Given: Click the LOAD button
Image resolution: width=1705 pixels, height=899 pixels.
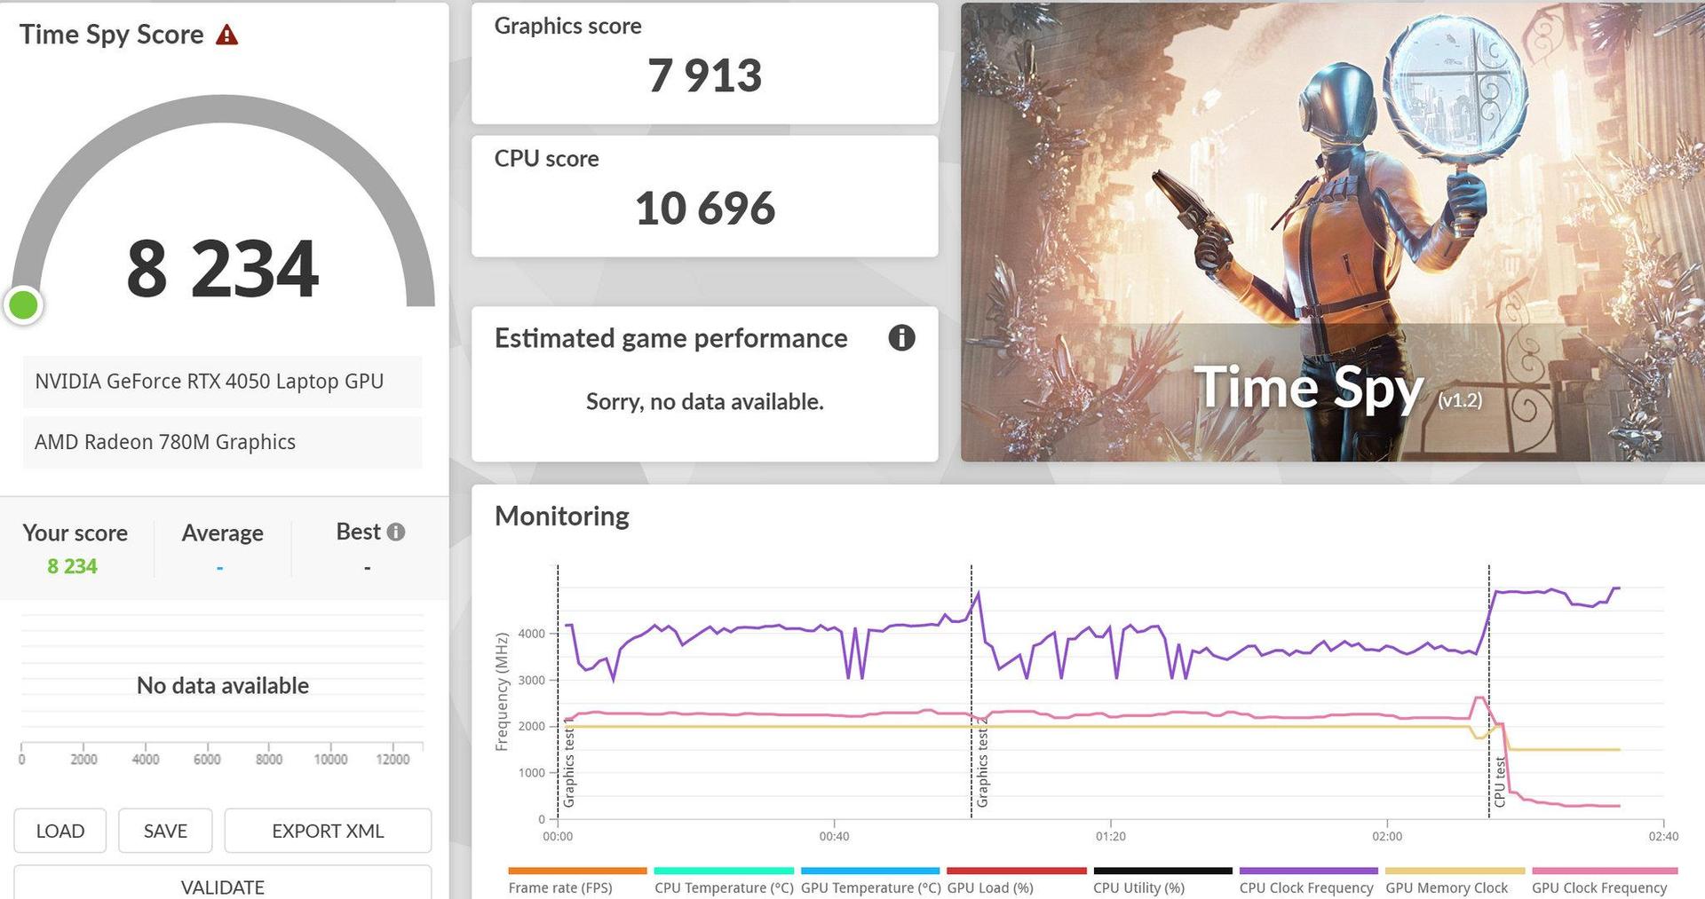Looking at the screenshot, I should (x=60, y=831).
